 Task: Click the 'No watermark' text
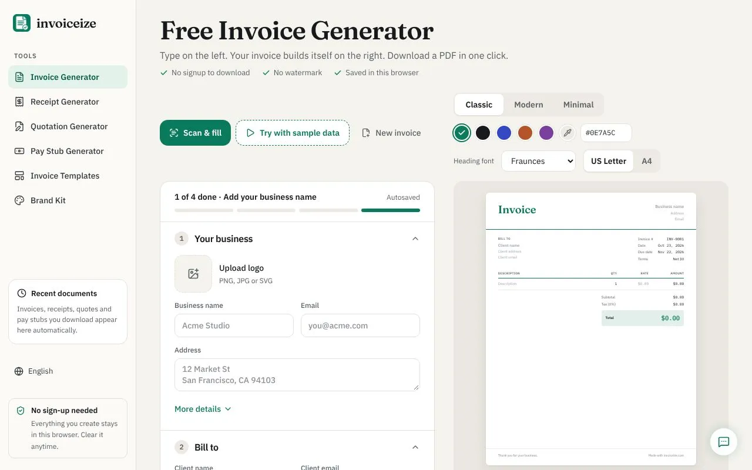[298, 73]
